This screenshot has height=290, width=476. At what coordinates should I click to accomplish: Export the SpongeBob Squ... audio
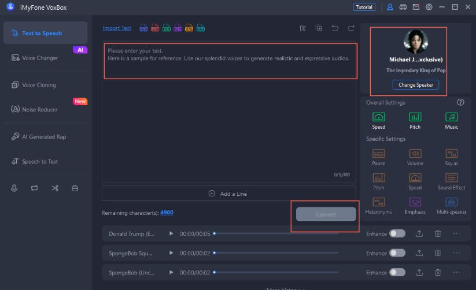tap(419, 252)
